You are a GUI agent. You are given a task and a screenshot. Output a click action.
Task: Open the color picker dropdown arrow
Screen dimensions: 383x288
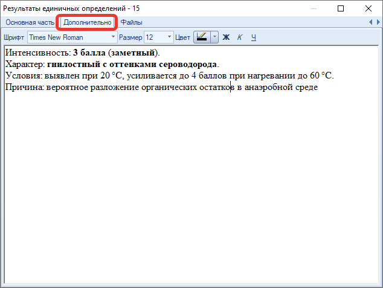click(214, 37)
